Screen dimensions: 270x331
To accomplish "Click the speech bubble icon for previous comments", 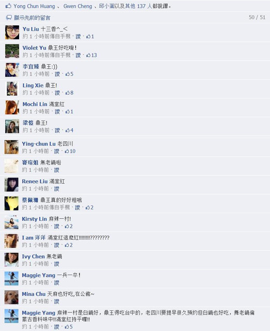I will 9,18.
